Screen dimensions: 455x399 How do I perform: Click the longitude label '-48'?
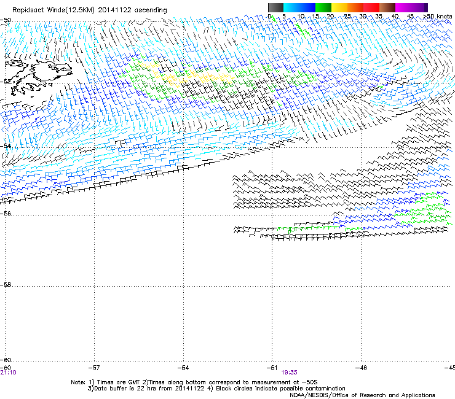[x=362, y=368]
